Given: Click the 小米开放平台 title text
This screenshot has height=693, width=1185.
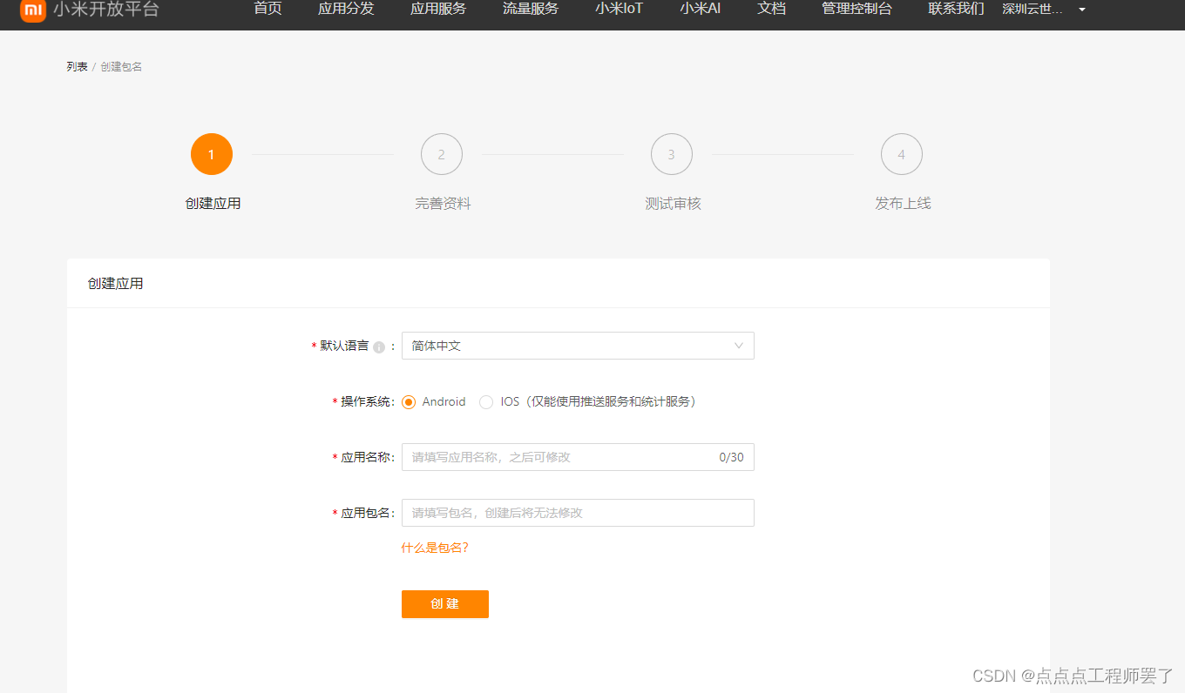Looking at the screenshot, I should tap(106, 10).
